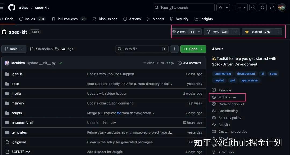Open the pull requests icon in header
The image size is (290, 155).
pyautogui.click(x=263, y=7)
